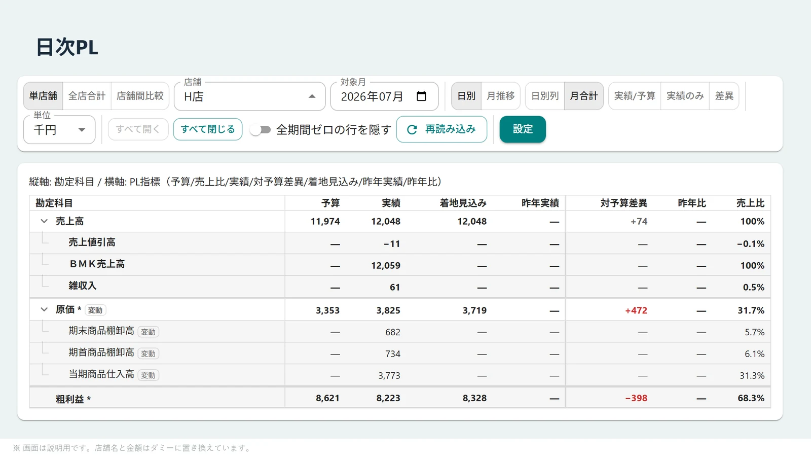Click the 変動 tag on 原価 row

click(x=95, y=310)
